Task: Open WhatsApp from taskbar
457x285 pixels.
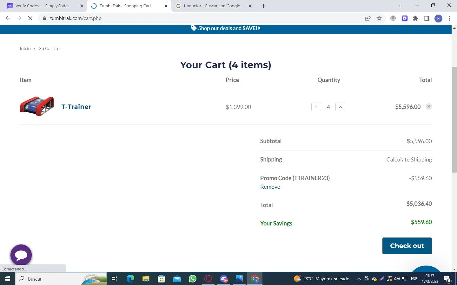Action: tap(193, 279)
